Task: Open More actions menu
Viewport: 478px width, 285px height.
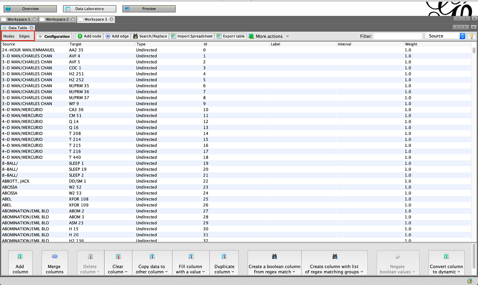Action: click(x=269, y=36)
